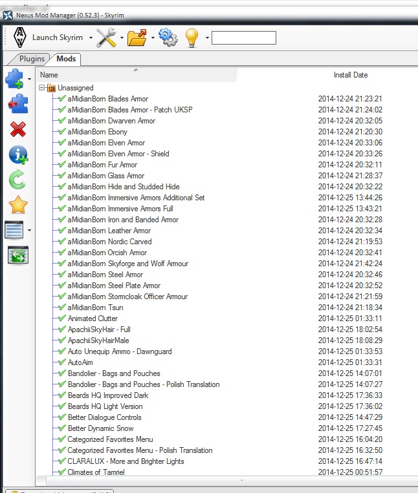Toggle checkmark for aMidianBorn Ebony
Image resolution: width=418 pixels, height=493 pixels.
click(x=62, y=131)
